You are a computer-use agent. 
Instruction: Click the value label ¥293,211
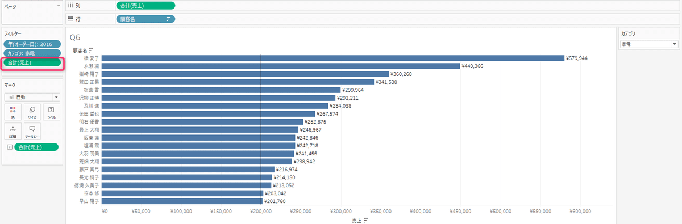click(x=348, y=98)
